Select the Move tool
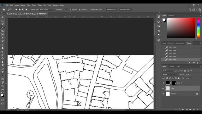This screenshot has height=114, width=202. point(3,17)
